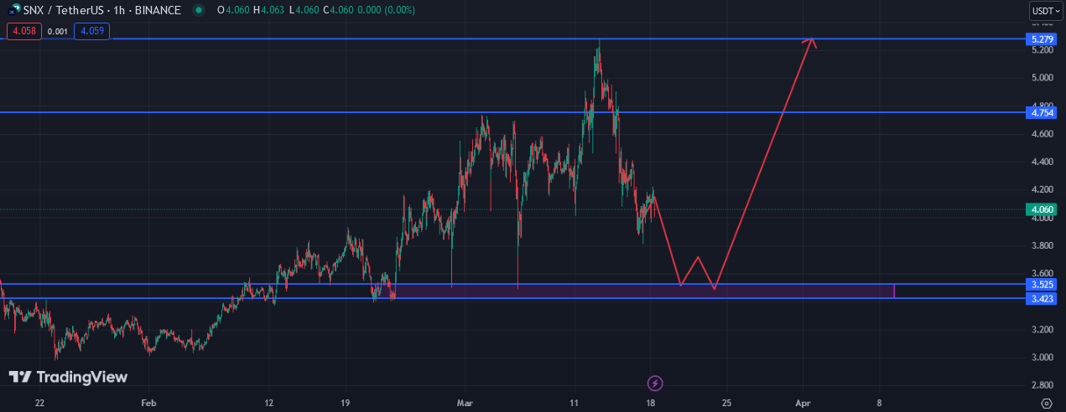Click the red sell price 4.058 button
The height and width of the screenshot is (412, 1066).
click(x=23, y=32)
